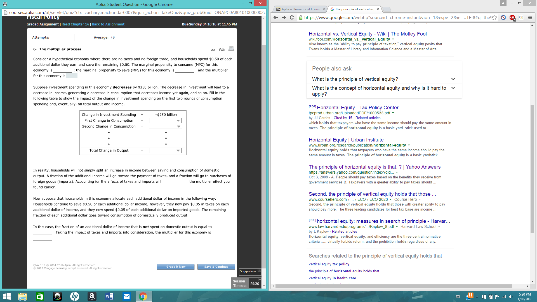
Task: Launch the Windows Store from taskbar
Action: (x=40, y=296)
